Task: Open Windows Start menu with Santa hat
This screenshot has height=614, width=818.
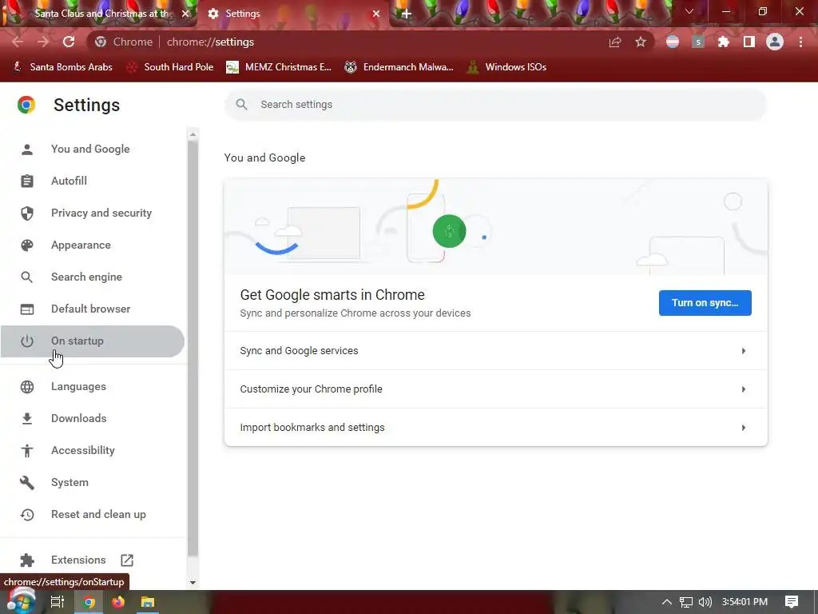Action: pos(20,601)
